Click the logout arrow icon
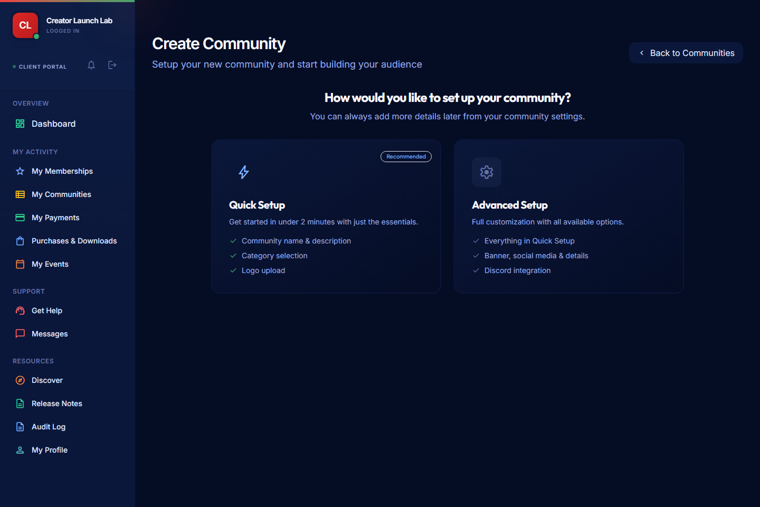Image resolution: width=760 pixels, height=507 pixels. pyautogui.click(x=112, y=65)
